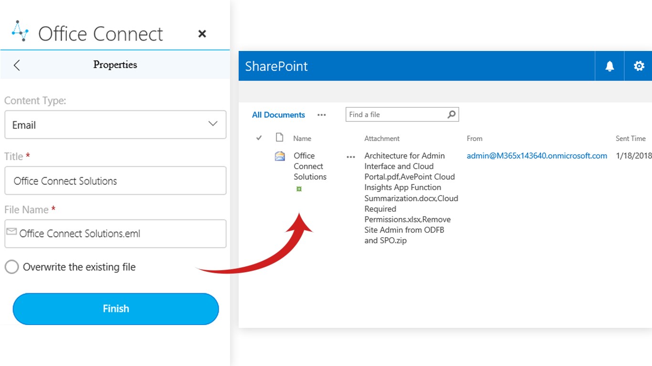
Task: Click the back arrow in Properties header
Action: [x=17, y=65]
